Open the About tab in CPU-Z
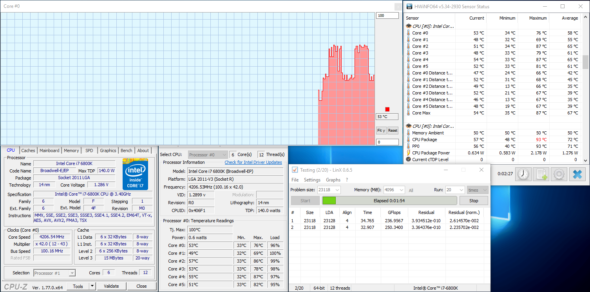This screenshot has height=292, width=590. pos(143,151)
